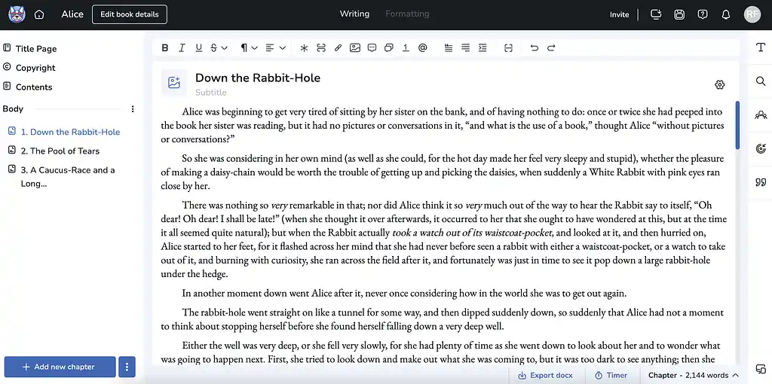Insert social profile @ icon

click(x=422, y=47)
